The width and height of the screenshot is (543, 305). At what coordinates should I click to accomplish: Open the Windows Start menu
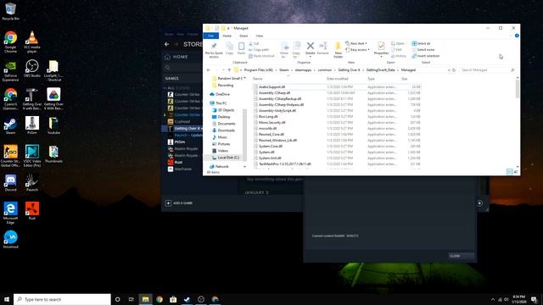(7, 299)
